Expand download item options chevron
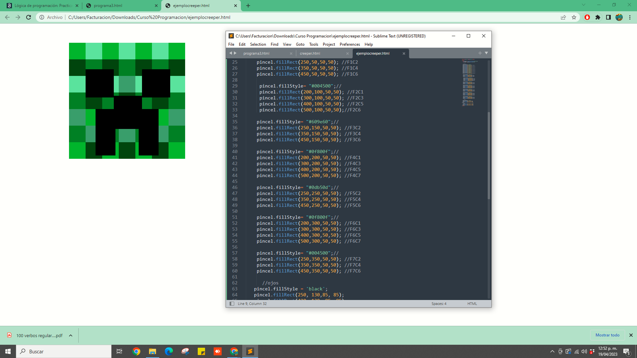Screen dimensions: 637x358 pos(71,335)
